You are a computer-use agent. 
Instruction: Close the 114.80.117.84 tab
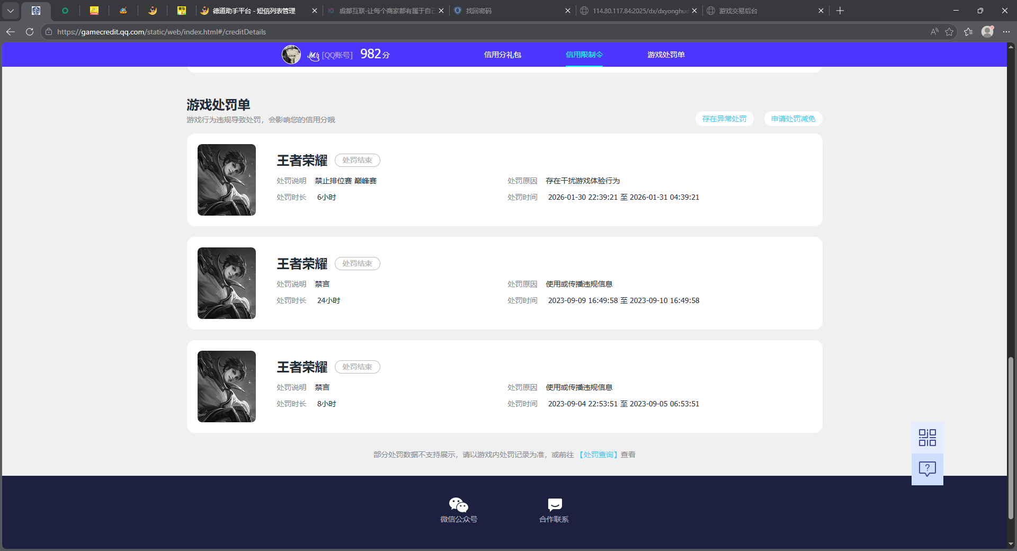(x=694, y=11)
